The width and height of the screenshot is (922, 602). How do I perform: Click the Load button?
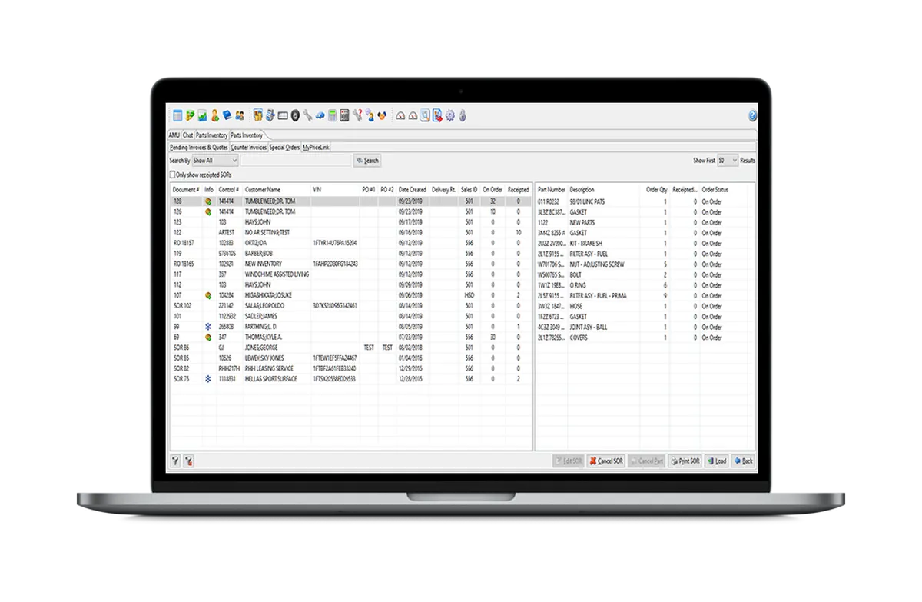coord(716,461)
